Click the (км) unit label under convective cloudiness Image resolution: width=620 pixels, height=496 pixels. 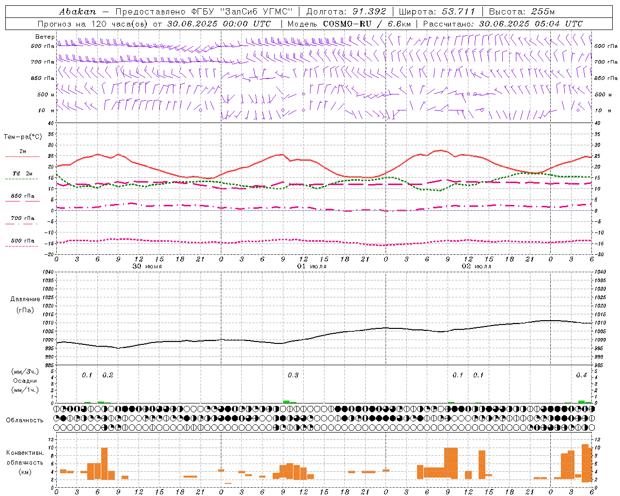pyautogui.click(x=25, y=472)
